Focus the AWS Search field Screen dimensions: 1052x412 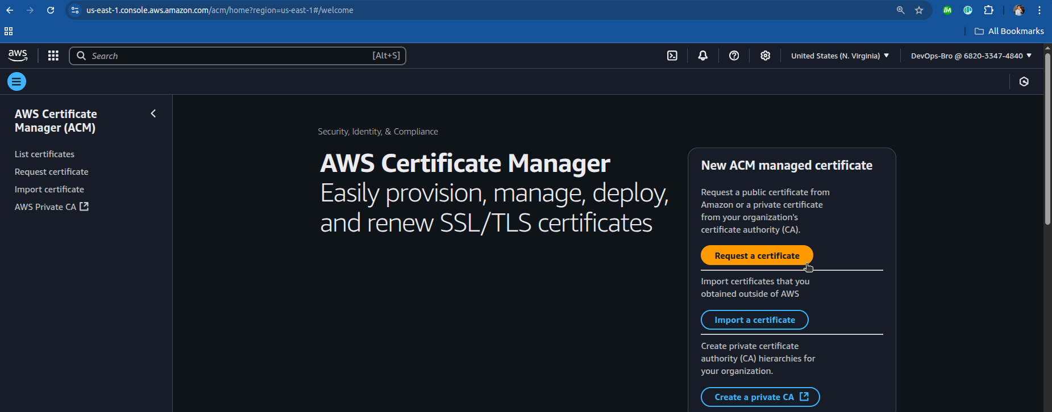(x=238, y=56)
